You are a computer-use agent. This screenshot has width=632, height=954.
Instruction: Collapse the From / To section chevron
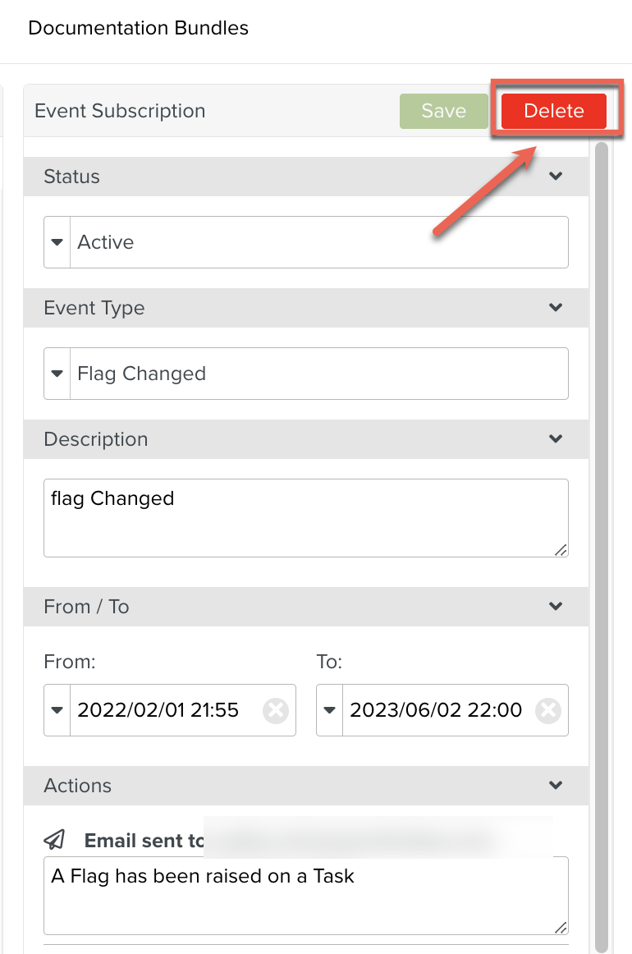pyautogui.click(x=556, y=607)
